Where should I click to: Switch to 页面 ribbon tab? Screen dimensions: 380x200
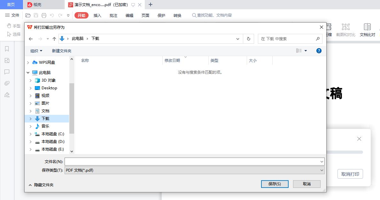pyautogui.click(x=145, y=16)
